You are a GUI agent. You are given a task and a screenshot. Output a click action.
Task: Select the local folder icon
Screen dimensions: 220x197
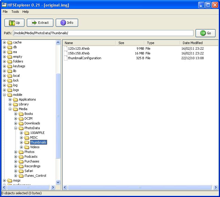pyautogui.click(x=10, y=76)
